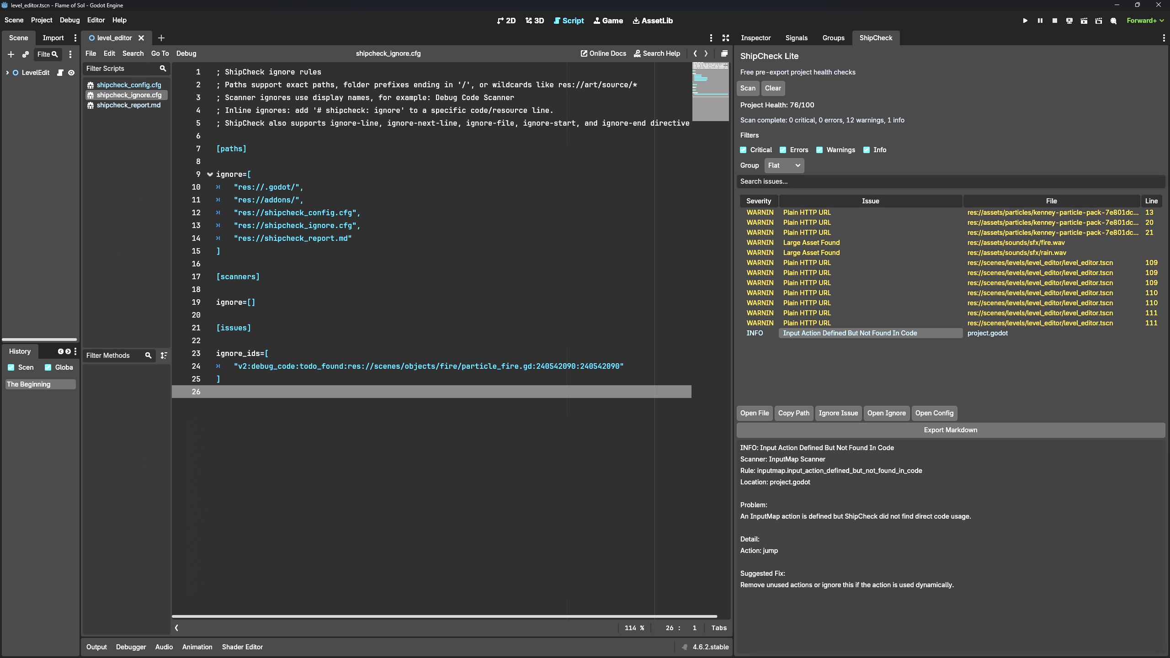
Task: Open the scene tabs three-dot menu
Action: [711, 38]
